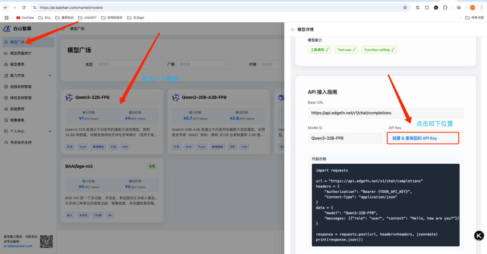Image resolution: width=487 pixels, height=254 pixels.
Task: Click the sidebar collapse icon beside 模型广场 breadcrumb
Action: 63,28
